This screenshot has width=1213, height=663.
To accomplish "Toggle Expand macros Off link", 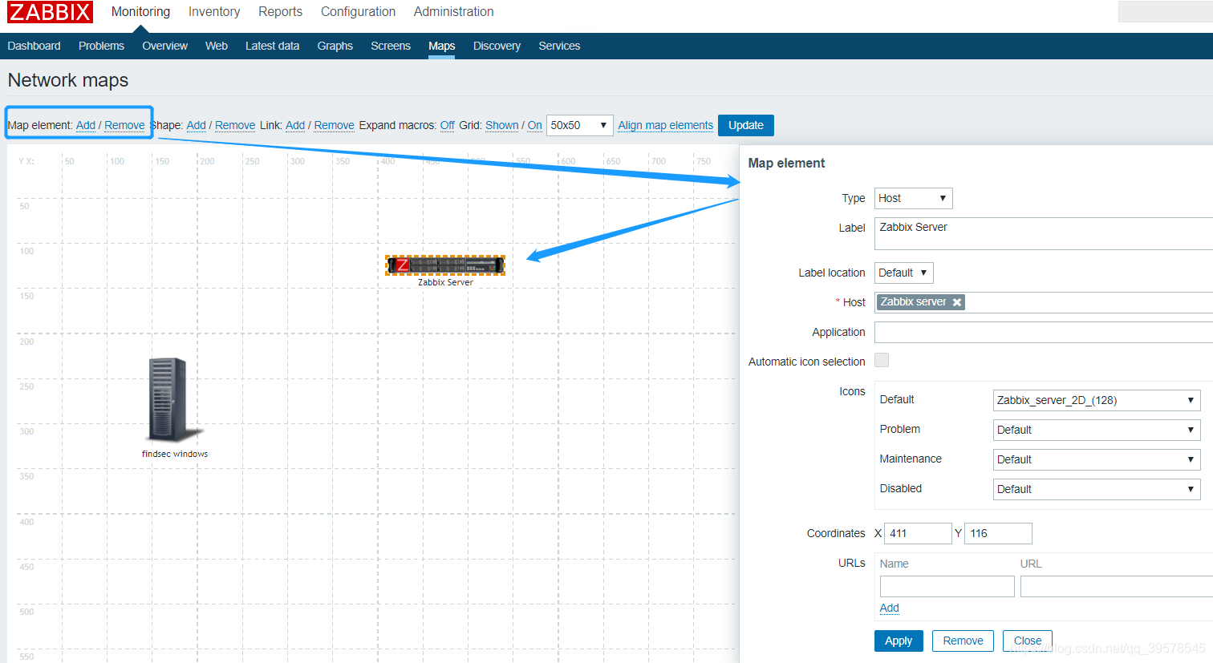I will (447, 125).
